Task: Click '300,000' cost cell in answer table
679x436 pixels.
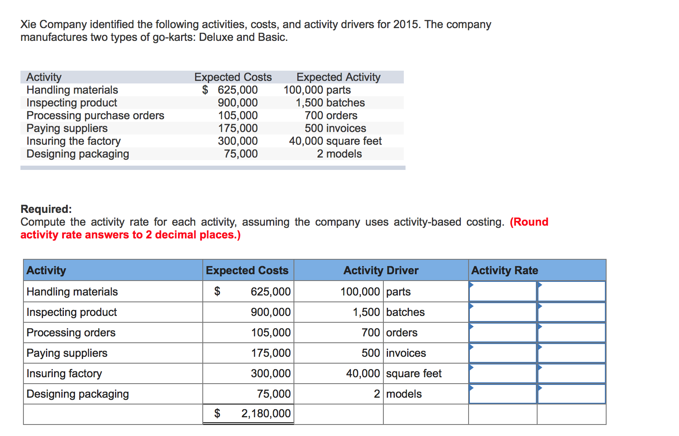Action: click(x=248, y=373)
